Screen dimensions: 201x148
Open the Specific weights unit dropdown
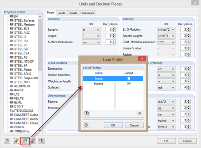(x=166, y=36)
